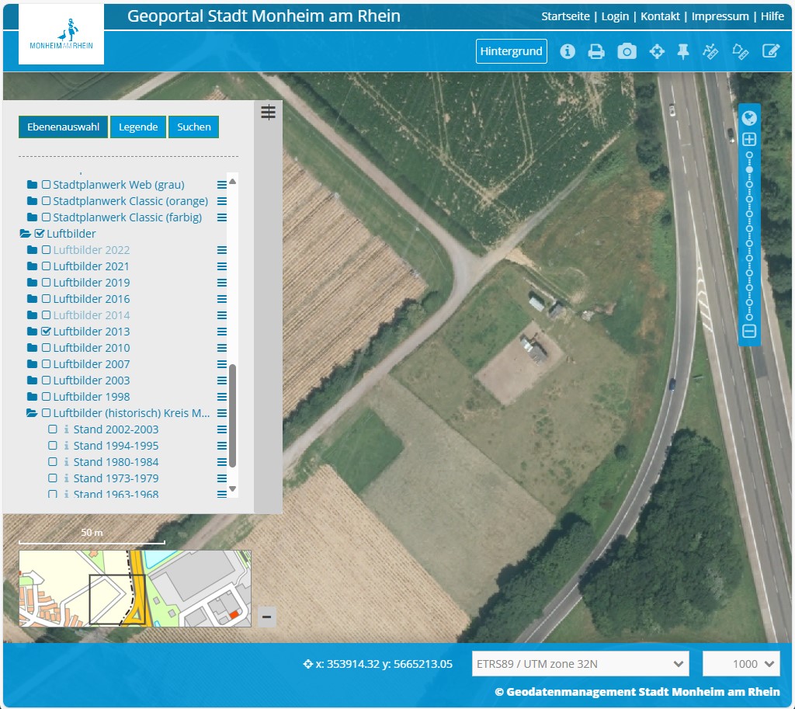
Task: Click inside the overview minimap
Action: (135, 589)
